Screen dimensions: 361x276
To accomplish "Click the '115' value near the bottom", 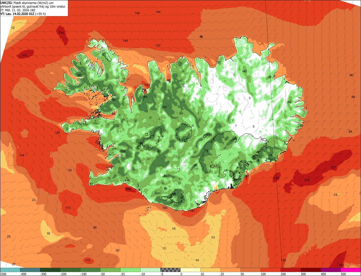I will 88,260.
